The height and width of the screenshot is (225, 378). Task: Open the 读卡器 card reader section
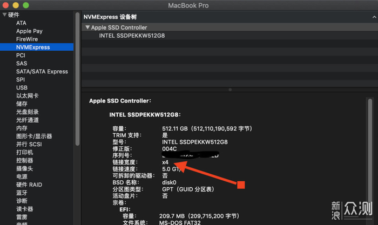[x=25, y=209]
